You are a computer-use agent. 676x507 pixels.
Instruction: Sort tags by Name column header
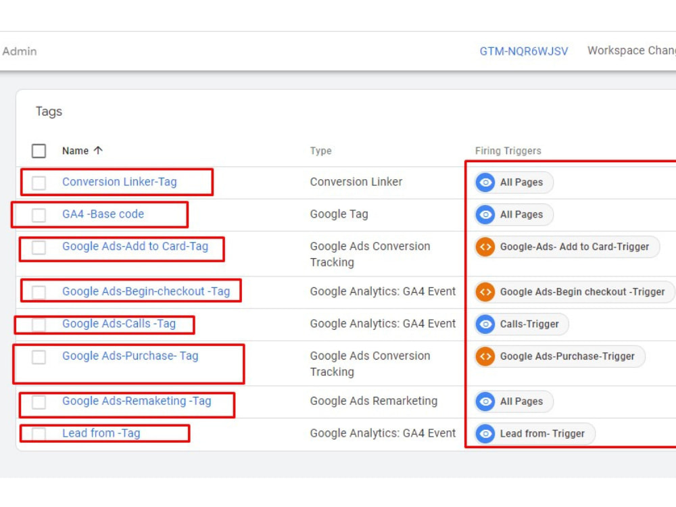[x=76, y=151]
